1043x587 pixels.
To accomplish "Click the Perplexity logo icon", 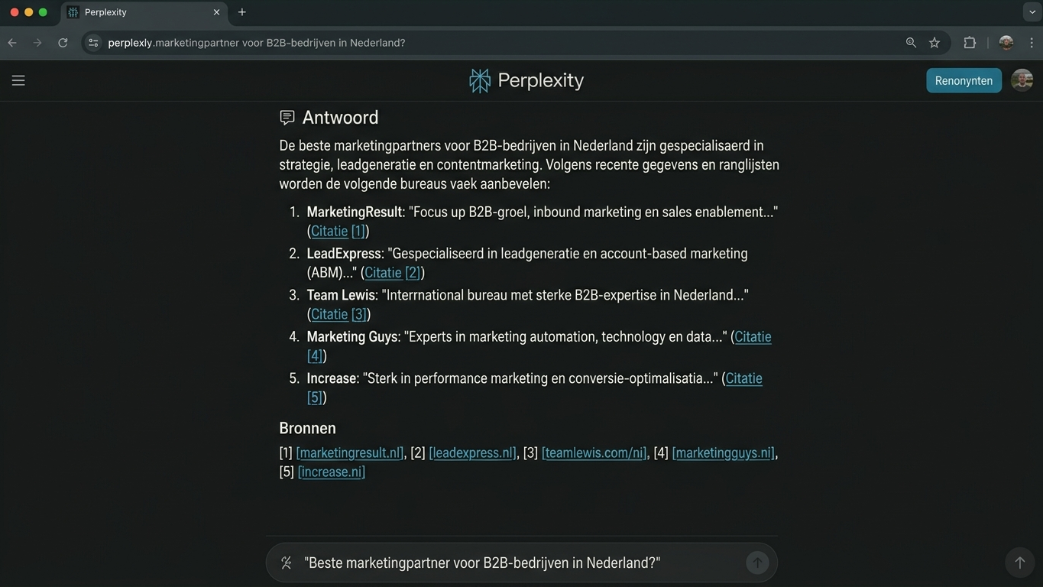I will point(480,80).
